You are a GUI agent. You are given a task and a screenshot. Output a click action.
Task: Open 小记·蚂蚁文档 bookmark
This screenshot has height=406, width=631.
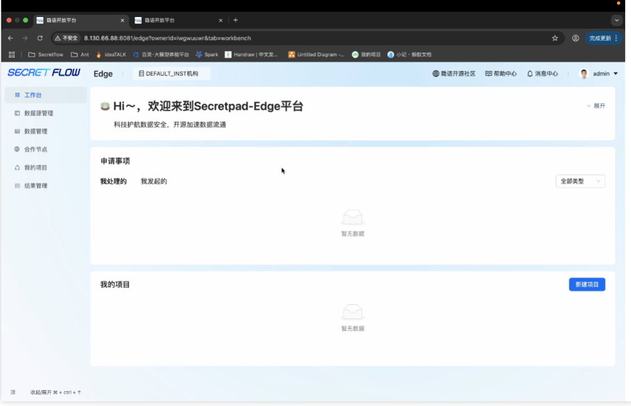(409, 55)
